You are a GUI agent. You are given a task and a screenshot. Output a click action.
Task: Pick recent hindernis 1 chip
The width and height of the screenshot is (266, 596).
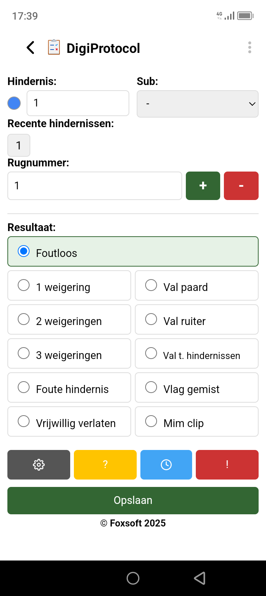(x=19, y=145)
